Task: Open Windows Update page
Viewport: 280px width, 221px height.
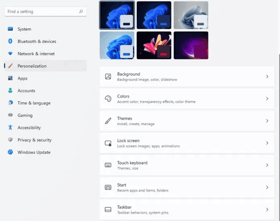Action: click(x=45, y=152)
